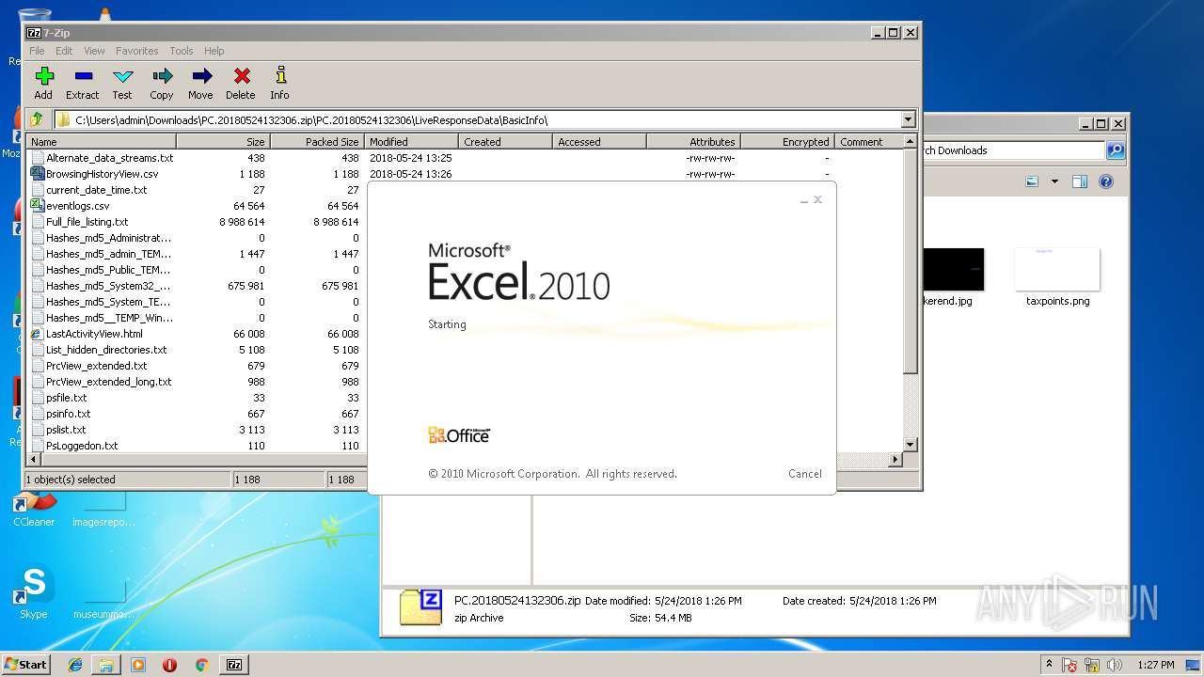Screen dimensions: 1204x677
Task: Open the File menu in 7-Zip
Action: coord(37,51)
